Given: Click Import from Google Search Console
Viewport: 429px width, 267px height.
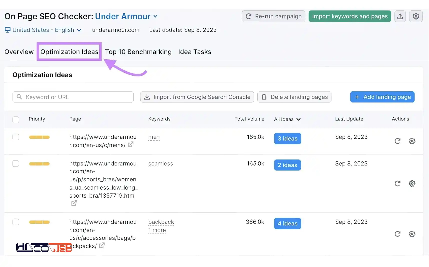Looking at the screenshot, I should coord(197,97).
